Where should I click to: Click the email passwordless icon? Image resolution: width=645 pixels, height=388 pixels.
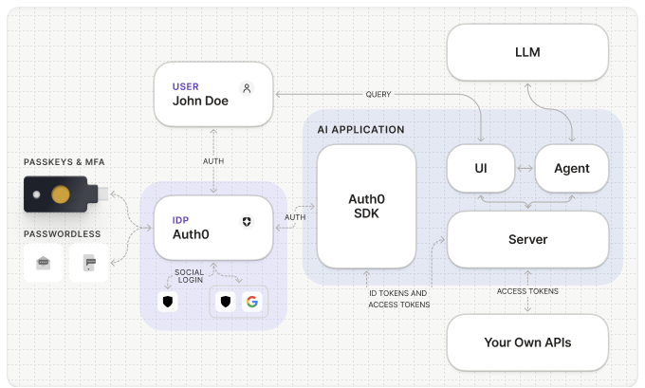click(44, 263)
